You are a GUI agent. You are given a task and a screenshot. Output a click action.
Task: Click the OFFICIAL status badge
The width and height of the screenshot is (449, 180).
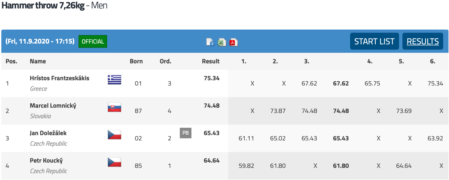[93, 41]
